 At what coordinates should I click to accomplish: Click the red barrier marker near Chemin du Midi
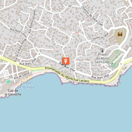tap(77, 33)
